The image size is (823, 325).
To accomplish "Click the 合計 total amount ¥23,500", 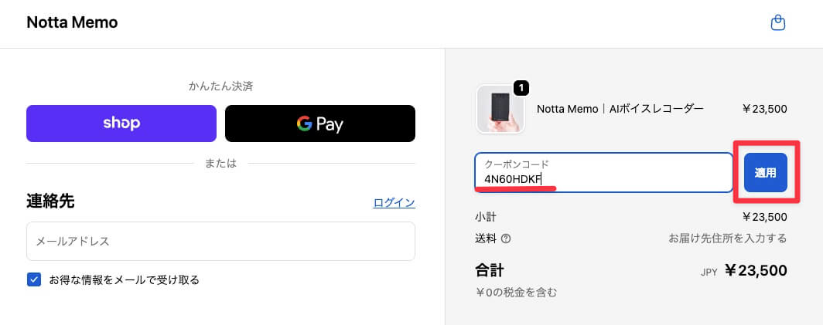I will click(x=755, y=271).
